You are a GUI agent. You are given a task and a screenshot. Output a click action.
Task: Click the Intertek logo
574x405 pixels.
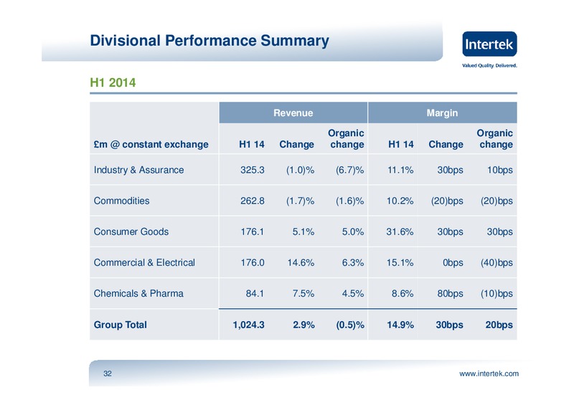(489, 44)
